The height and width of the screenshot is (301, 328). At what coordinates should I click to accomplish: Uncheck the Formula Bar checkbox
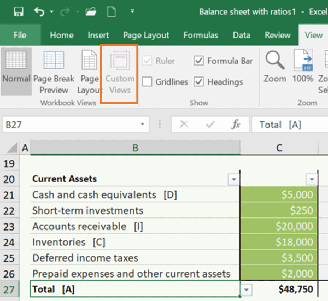pyautogui.click(x=198, y=61)
